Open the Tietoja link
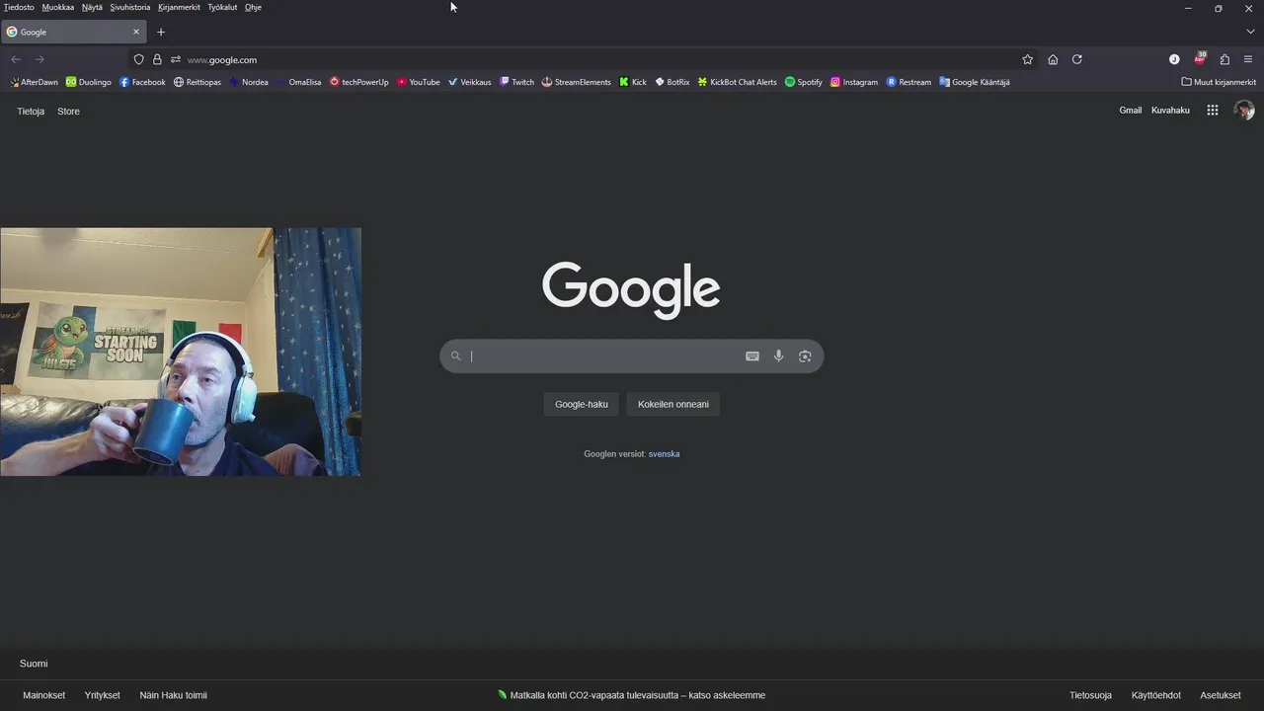The height and width of the screenshot is (711, 1264). tap(31, 112)
